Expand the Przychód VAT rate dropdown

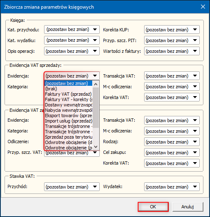click(72, 187)
